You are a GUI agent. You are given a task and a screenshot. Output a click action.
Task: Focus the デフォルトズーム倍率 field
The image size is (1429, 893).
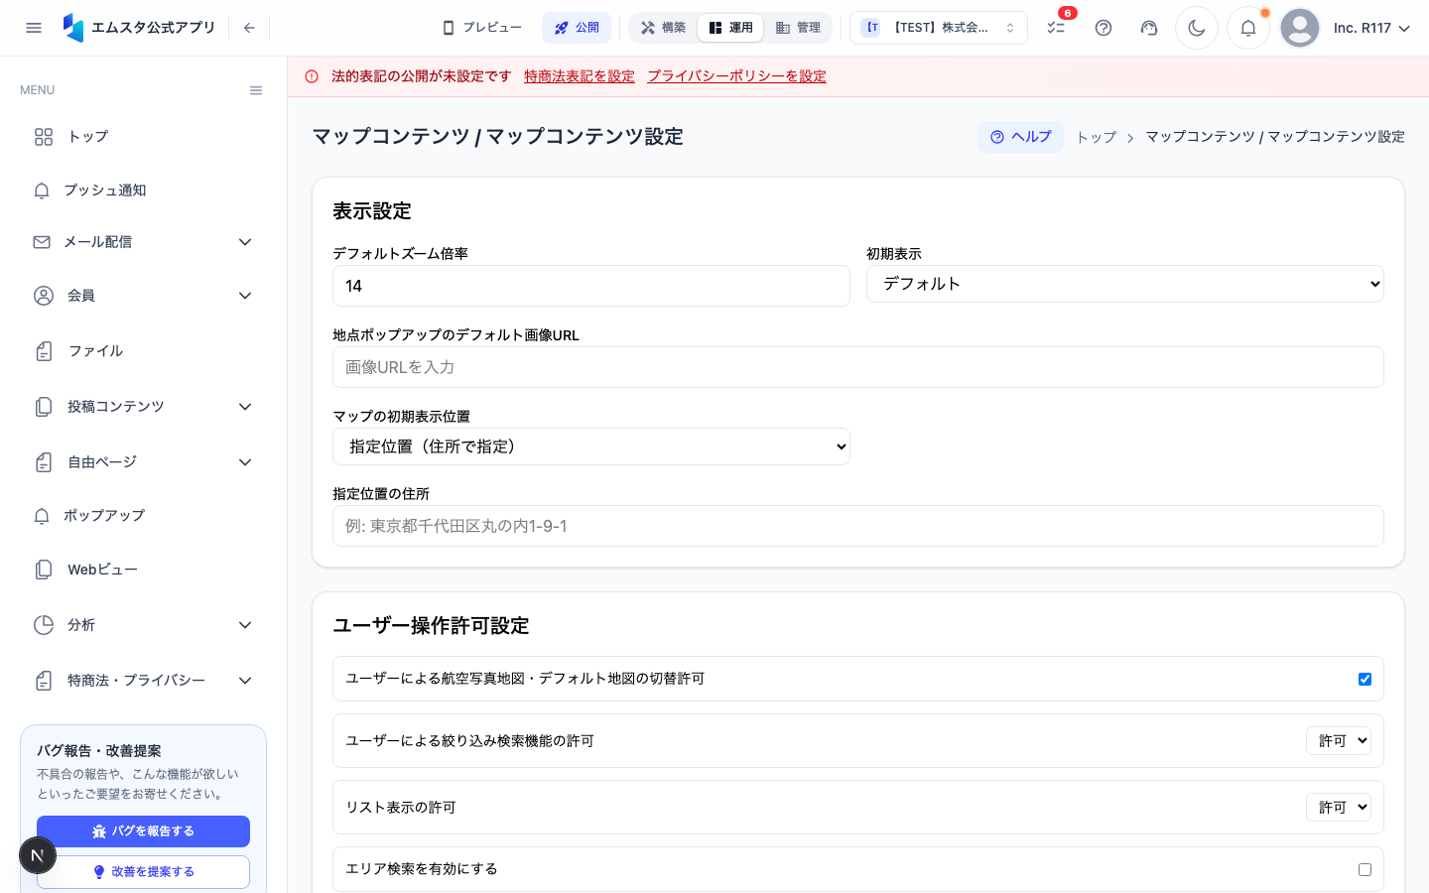pyautogui.click(x=591, y=286)
